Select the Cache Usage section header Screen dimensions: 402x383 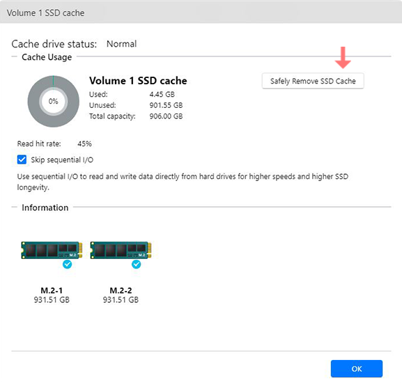(x=47, y=57)
